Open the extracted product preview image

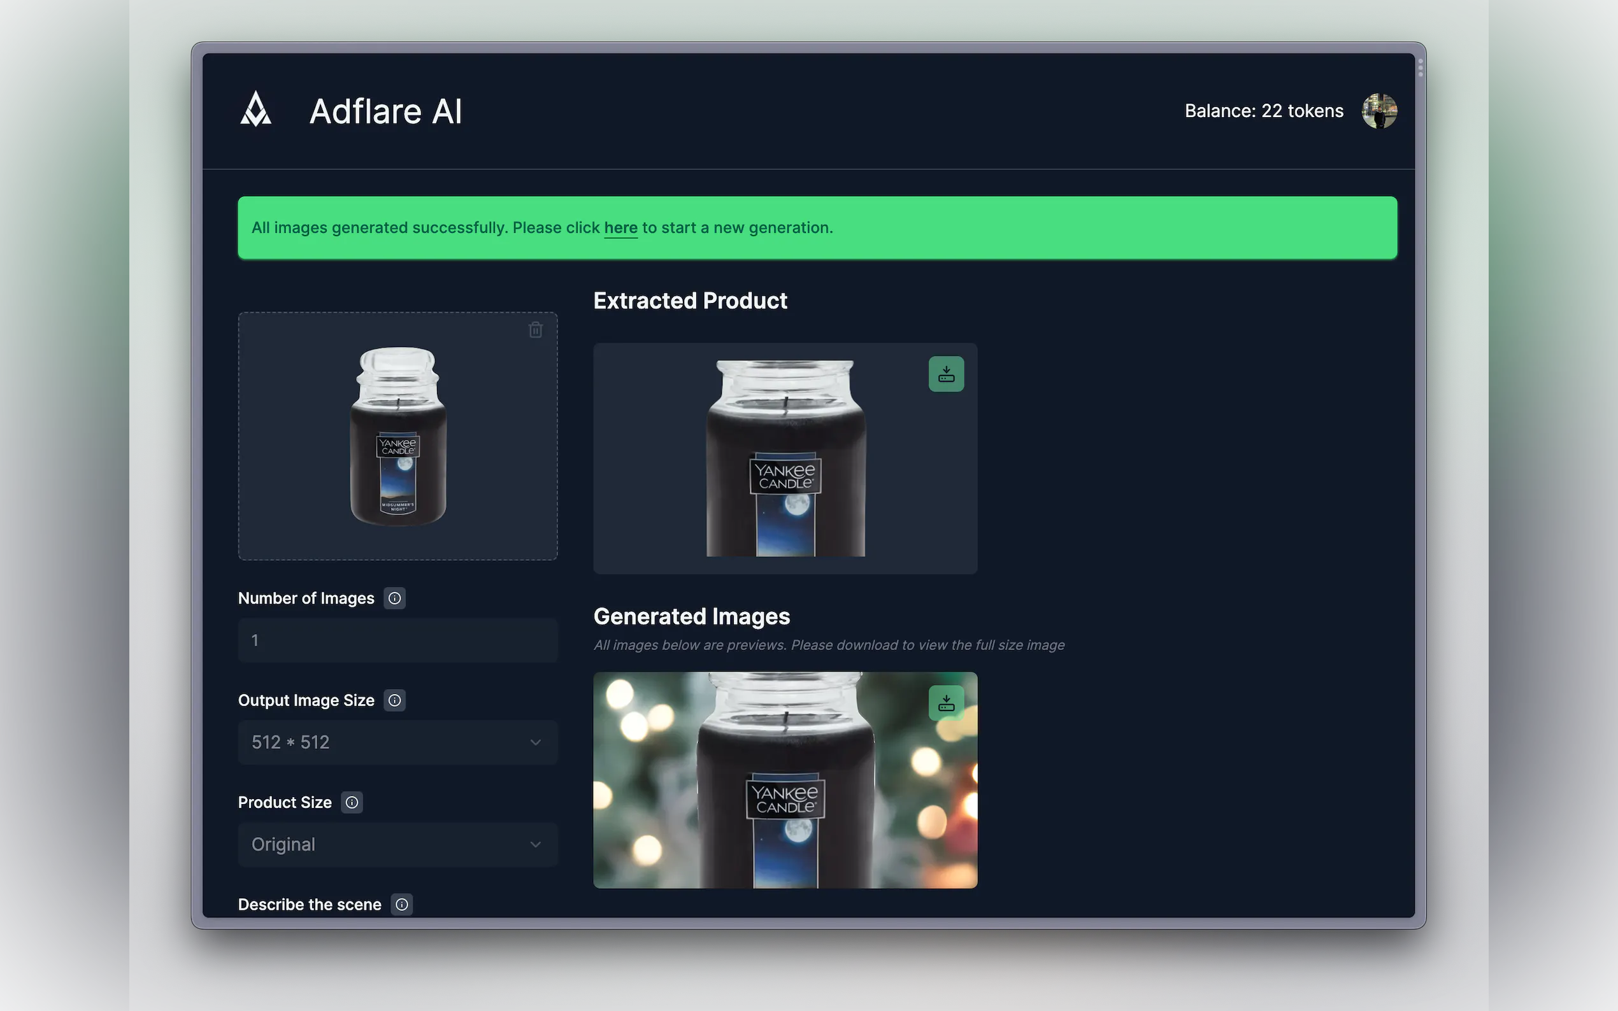click(785, 458)
